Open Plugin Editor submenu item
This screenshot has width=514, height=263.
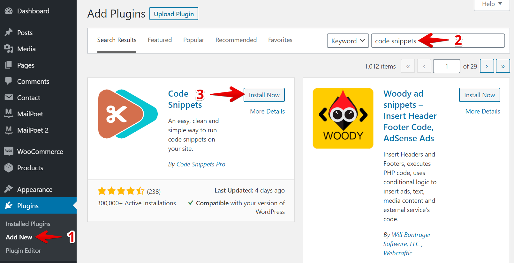pos(23,251)
